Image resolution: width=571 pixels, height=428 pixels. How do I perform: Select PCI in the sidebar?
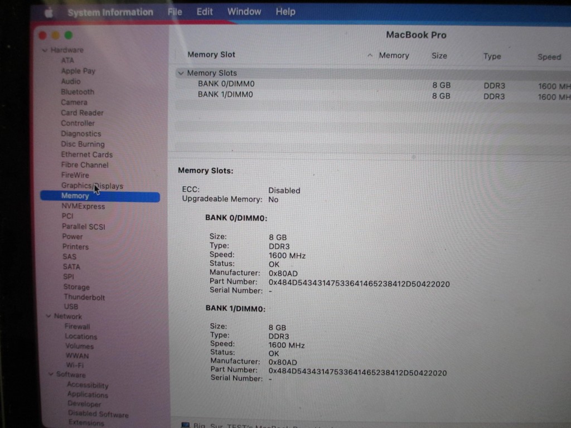click(67, 216)
